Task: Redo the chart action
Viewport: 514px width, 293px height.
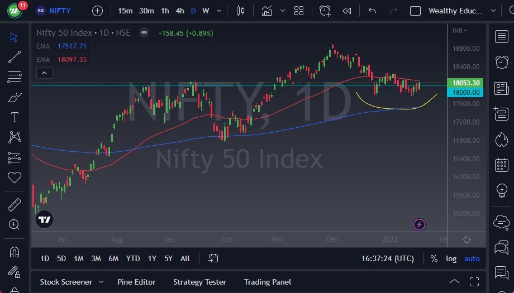Action: point(393,11)
